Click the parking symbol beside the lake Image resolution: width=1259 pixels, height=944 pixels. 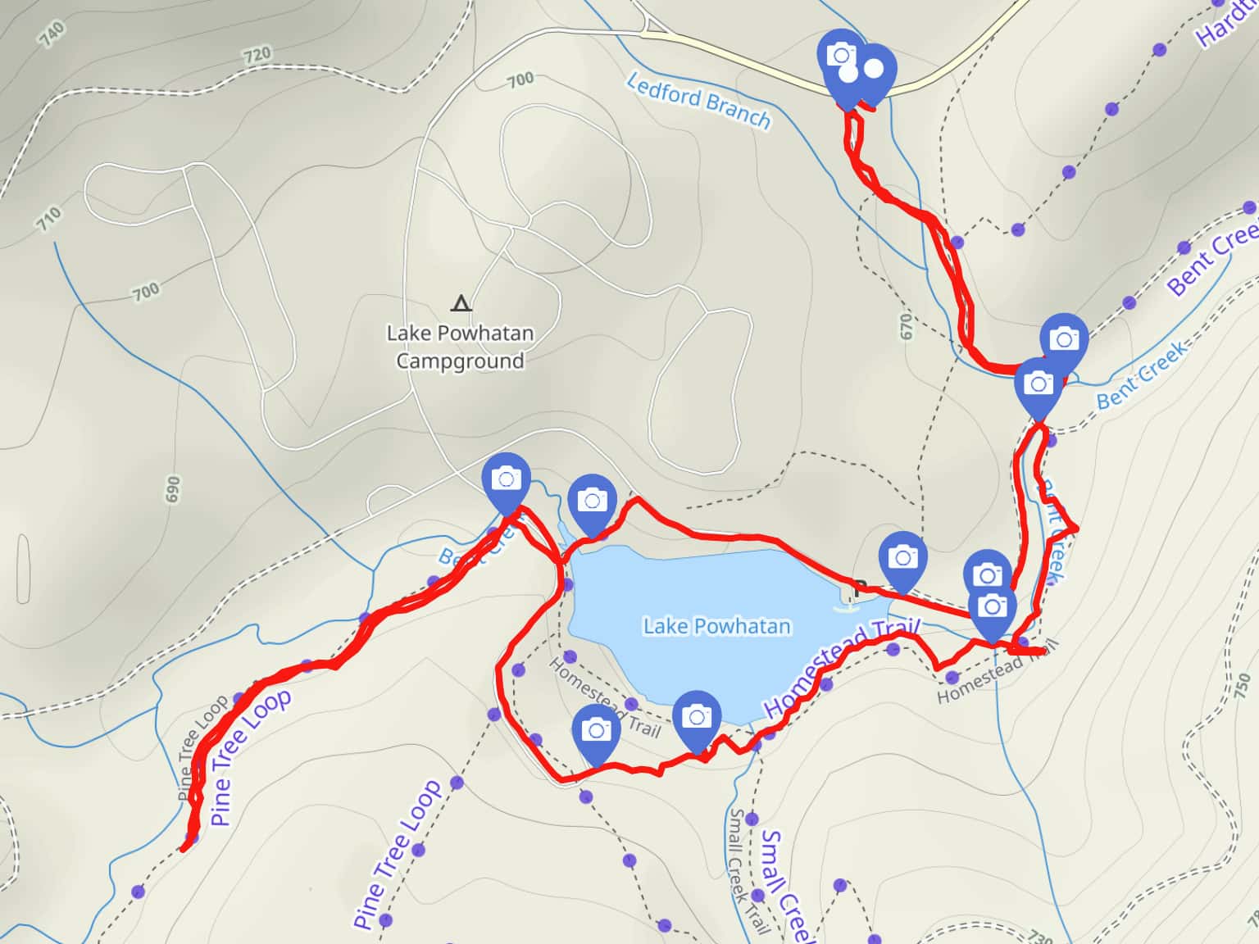(859, 587)
